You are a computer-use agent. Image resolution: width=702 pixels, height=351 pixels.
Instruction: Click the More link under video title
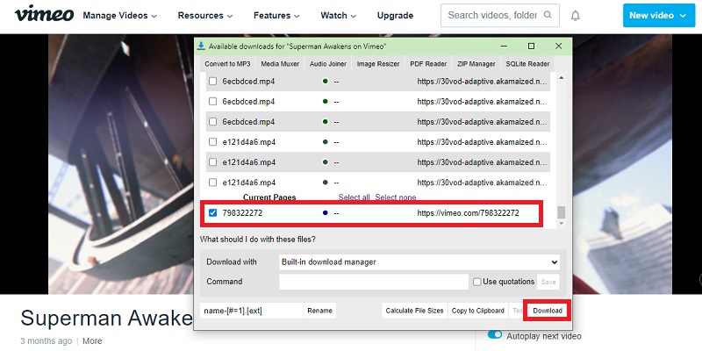coord(92,341)
